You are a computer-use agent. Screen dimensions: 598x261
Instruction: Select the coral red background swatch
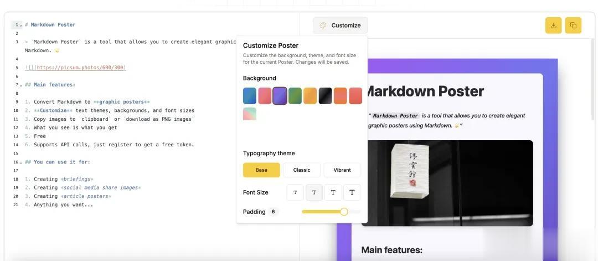[x=355, y=96]
